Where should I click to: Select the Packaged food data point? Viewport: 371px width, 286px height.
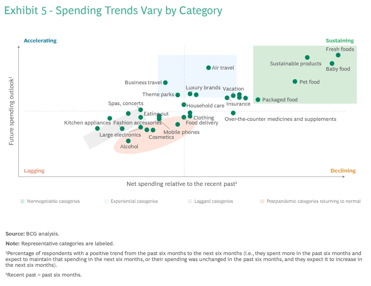(x=258, y=100)
